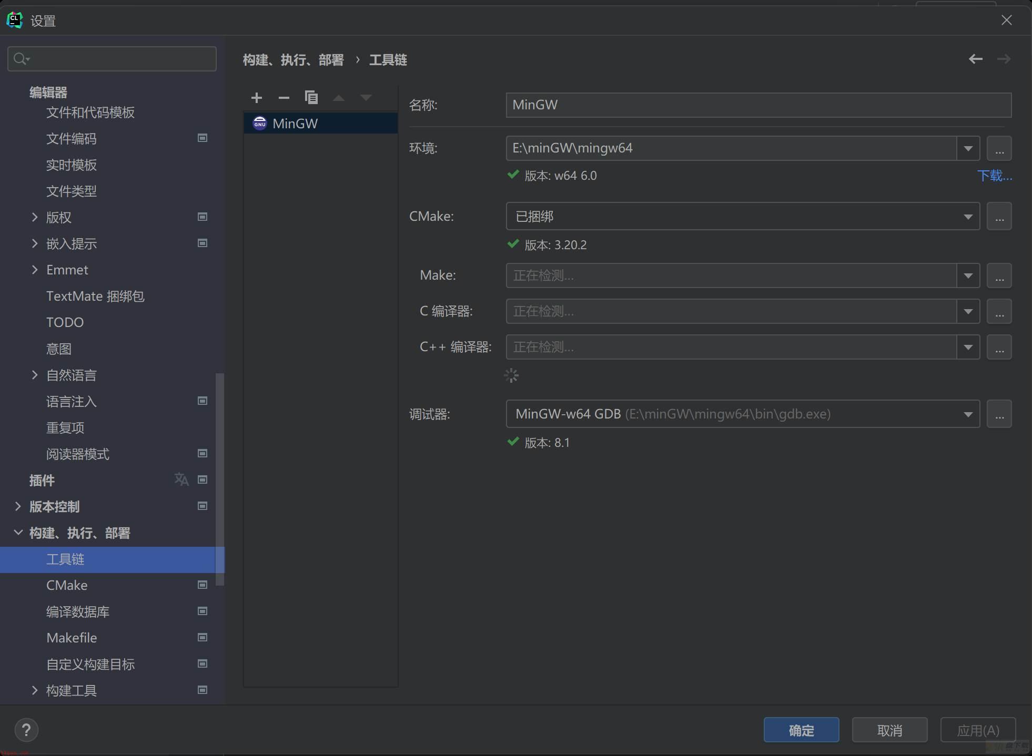Click the project-level marker beside Makefile
Viewport: 1032px width, 756px height.
click(x=203, y=637)
